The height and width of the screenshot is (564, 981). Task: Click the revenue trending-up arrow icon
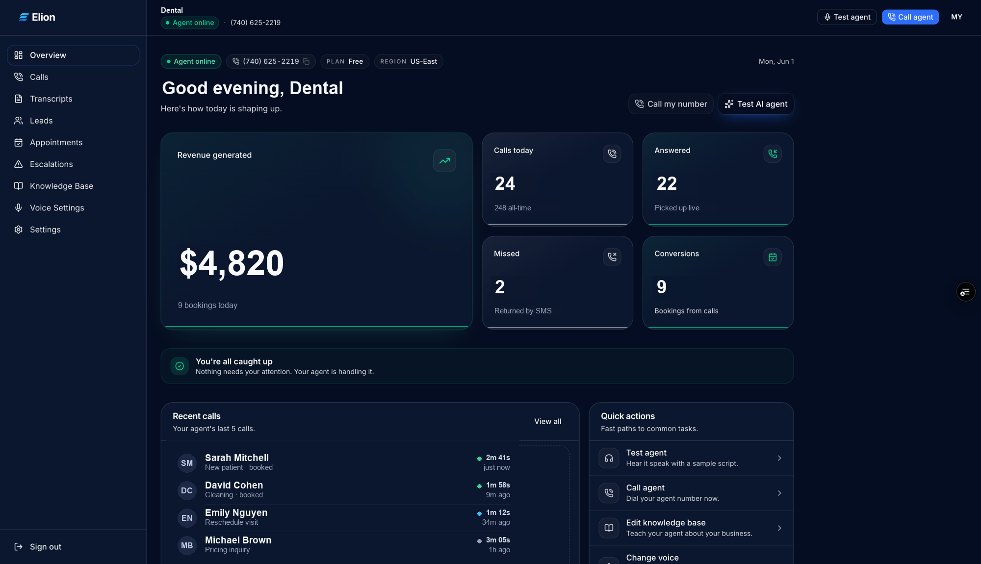(x=444, y=161)
